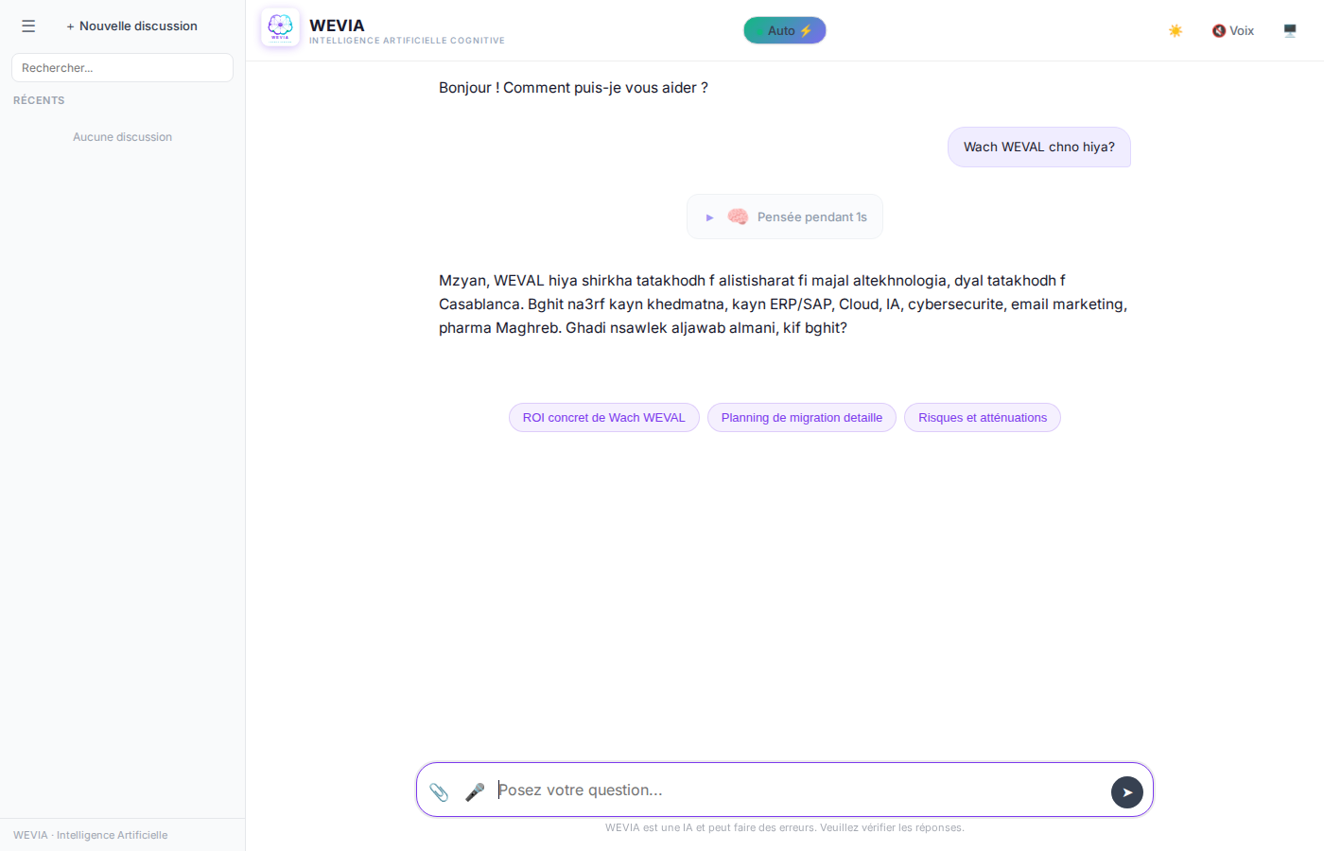Expand the Pensée pendant 1s triangle
Viewport: 1324px width, 851px height.
(709, 217)
